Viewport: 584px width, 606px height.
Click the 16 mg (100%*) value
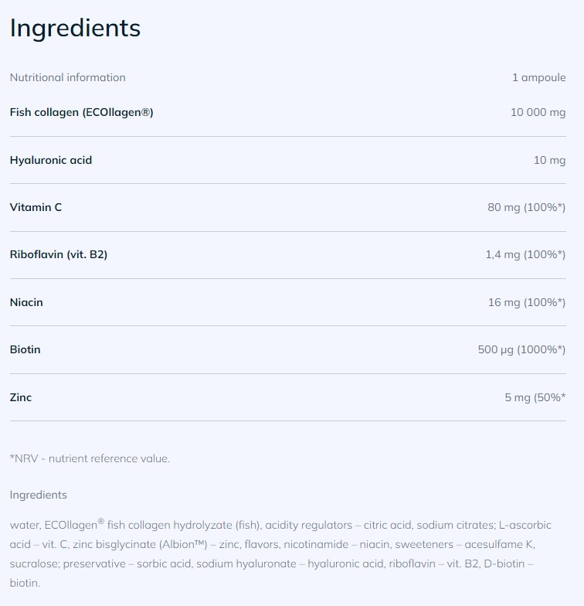(526, 302)
